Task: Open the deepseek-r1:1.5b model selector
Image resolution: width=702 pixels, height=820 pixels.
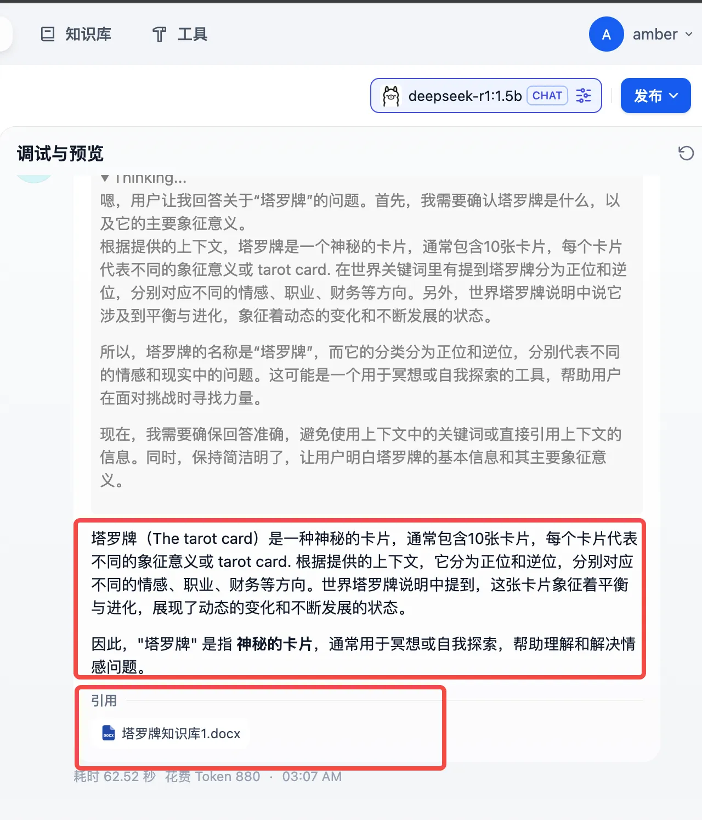Action: click(x=486, y=96)
